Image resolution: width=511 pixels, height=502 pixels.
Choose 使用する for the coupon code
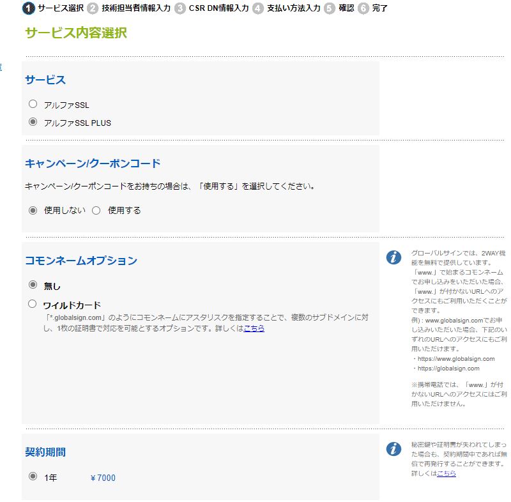coord(96,210)
